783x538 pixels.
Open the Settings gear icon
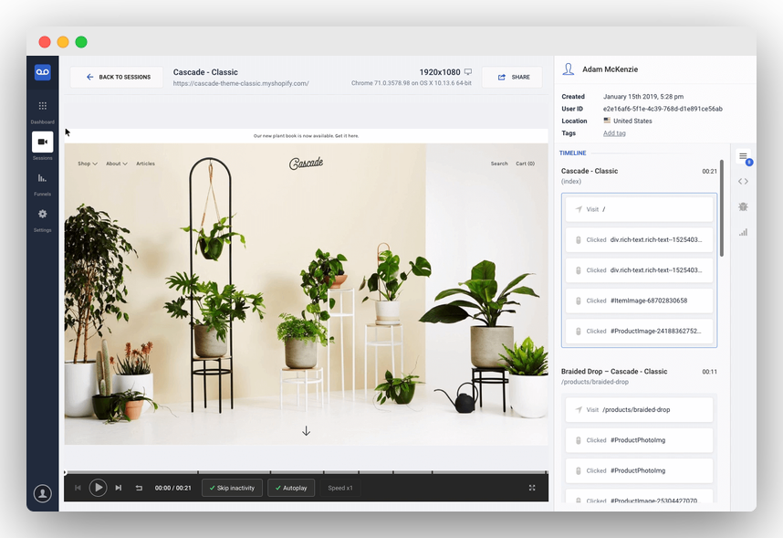(43, 214)
